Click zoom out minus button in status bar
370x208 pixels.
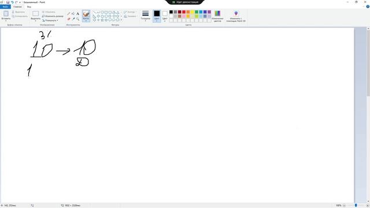344,206
